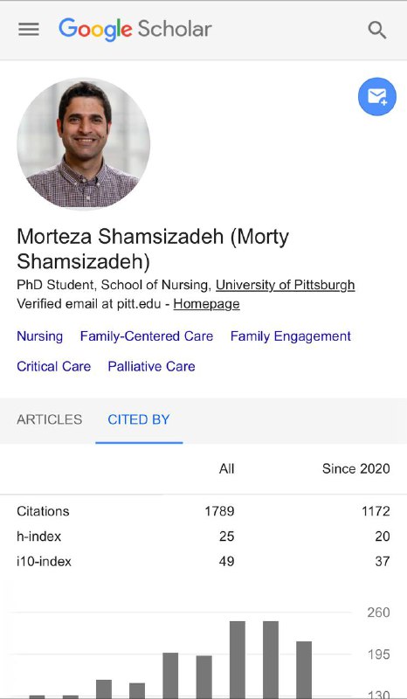Viewport: 407px width, 699px height.
Task: Select the Nursing interest tag
Action: pyautogui.click(x=39, y=336)
